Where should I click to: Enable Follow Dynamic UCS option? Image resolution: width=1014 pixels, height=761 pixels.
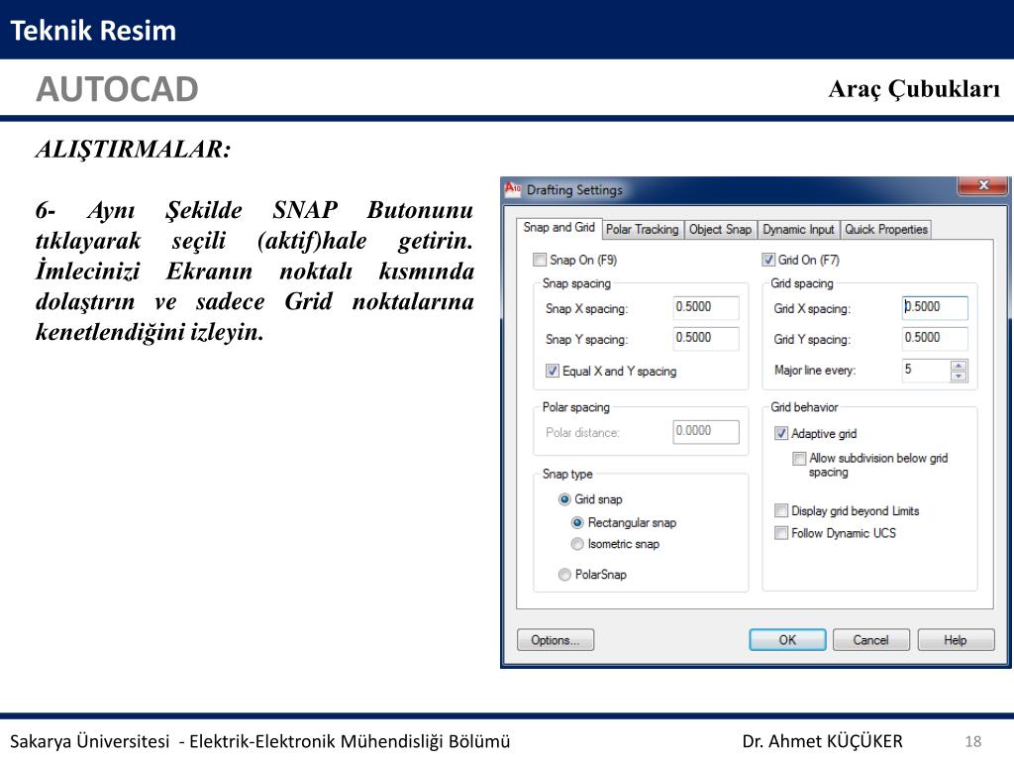[x=781, y=532]
